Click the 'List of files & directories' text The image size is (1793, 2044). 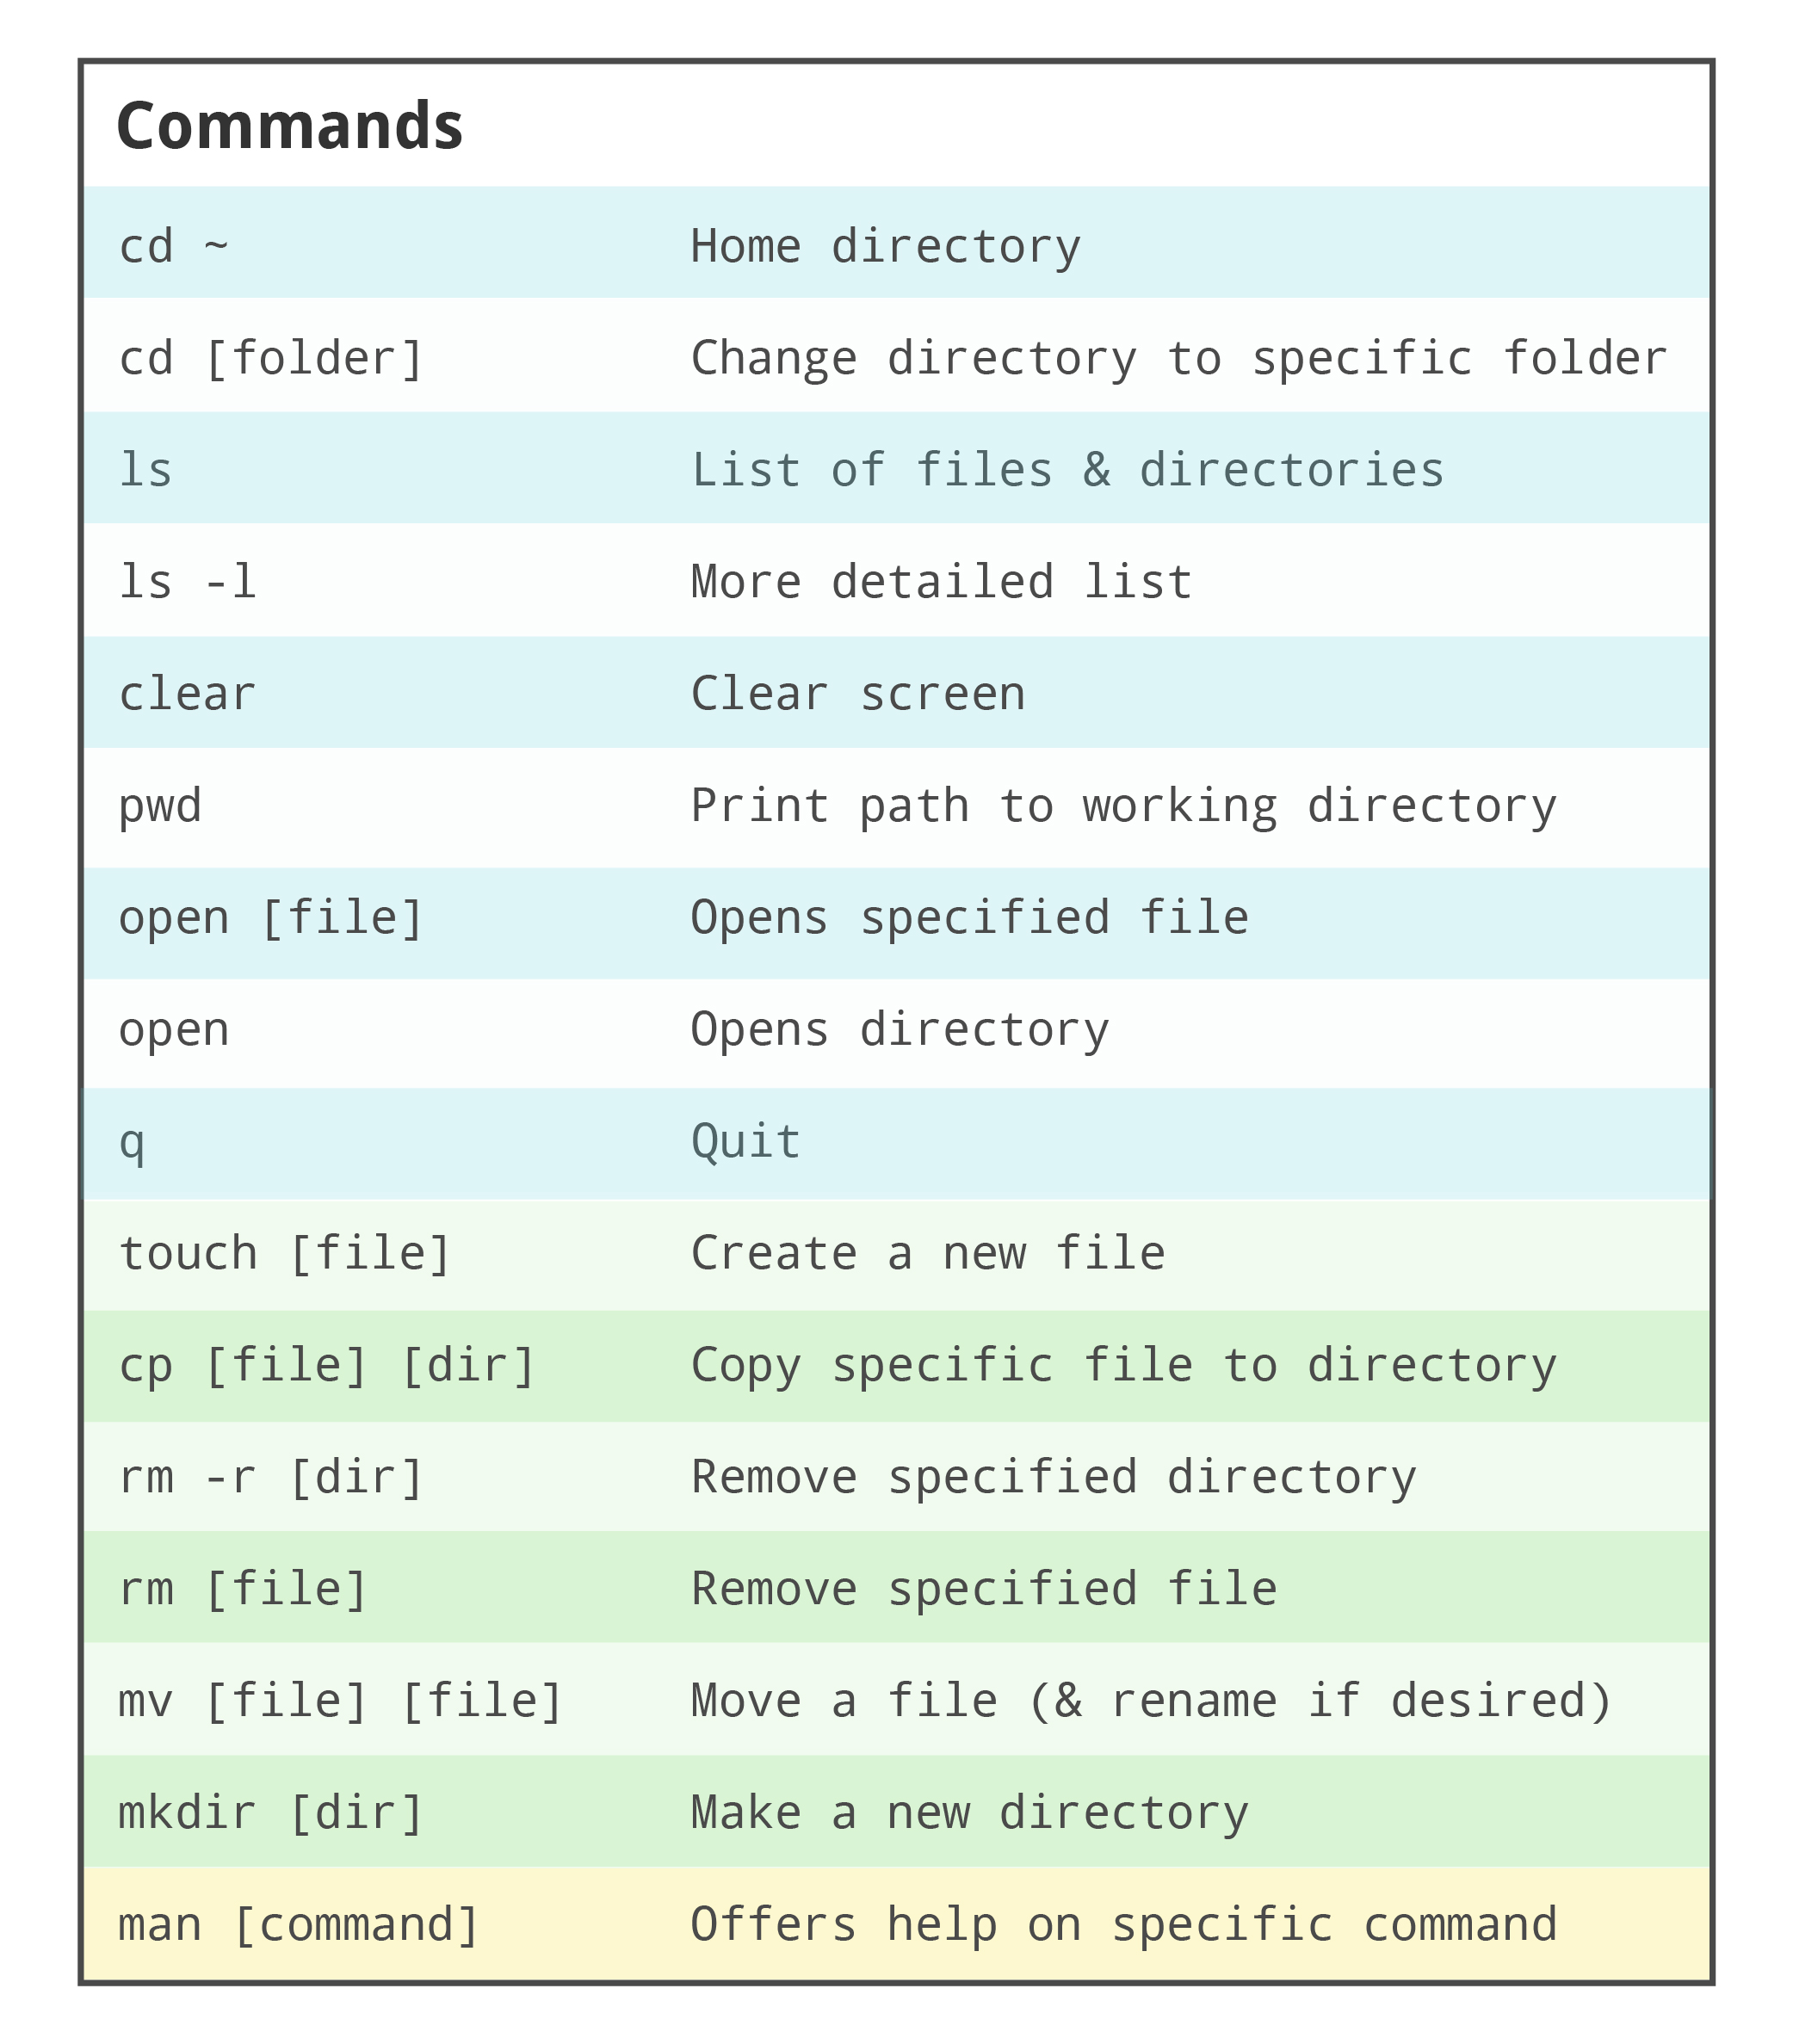[1067, 470]
